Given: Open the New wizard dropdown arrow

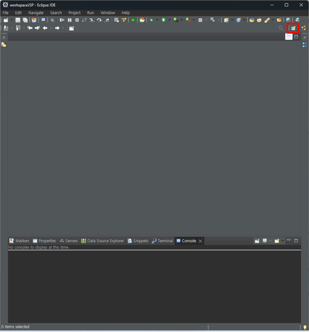Looking at the screenshot, I should click(12, 20).
